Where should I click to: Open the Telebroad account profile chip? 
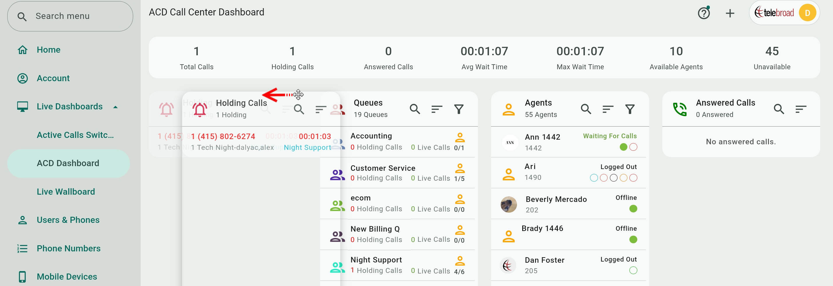pyautogui.click(x=784, y=13)
